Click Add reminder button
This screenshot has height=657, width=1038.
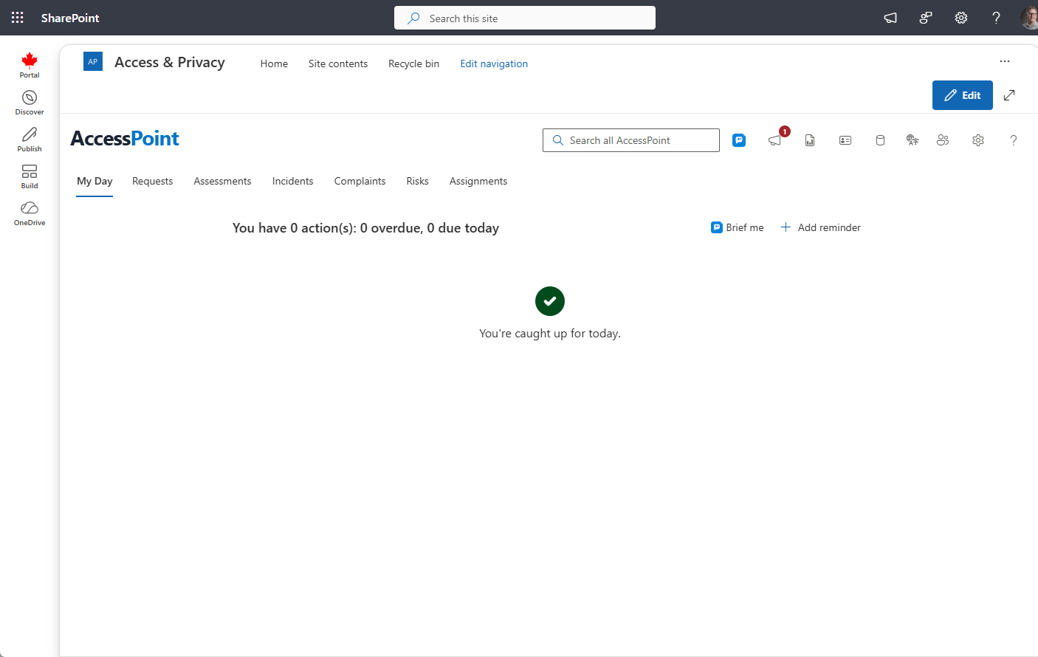coord(821,227)
